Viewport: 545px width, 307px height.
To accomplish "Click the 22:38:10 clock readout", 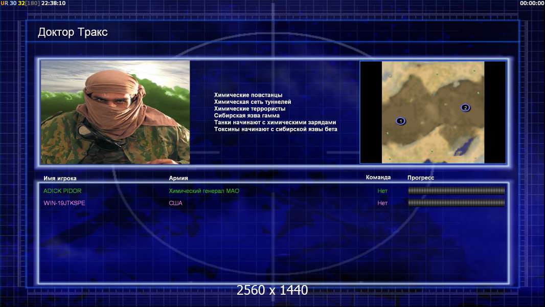I will 53,3.
